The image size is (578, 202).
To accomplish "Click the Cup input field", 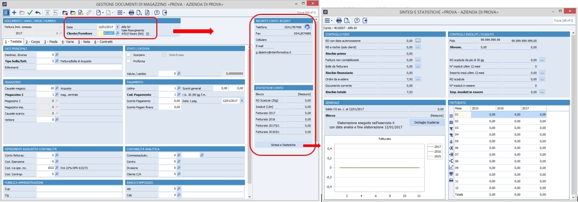I will click(79, 189).
